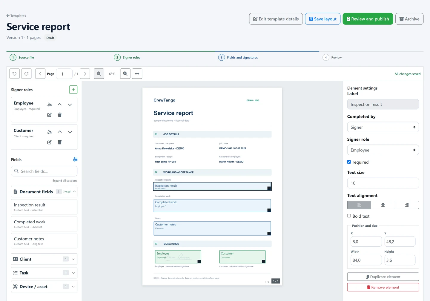Image resolution: width=430 pixels, height=301 pixels.
Task: Open the Fields and signatures step
Action: [x=238, y=57]
